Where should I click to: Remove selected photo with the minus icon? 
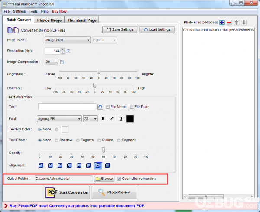229,23
